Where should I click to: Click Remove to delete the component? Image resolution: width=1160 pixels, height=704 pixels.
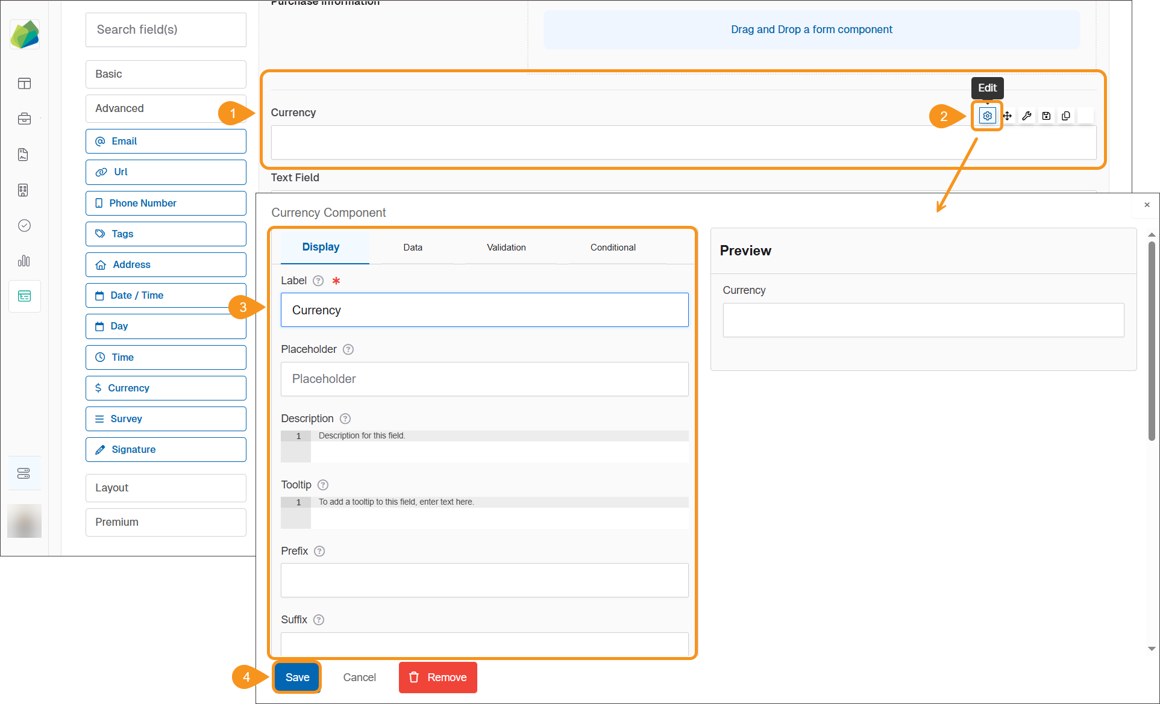click(437, 677)
